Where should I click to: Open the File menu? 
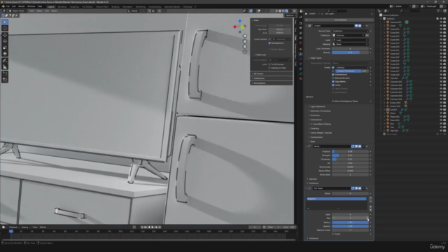coord(8,6)
